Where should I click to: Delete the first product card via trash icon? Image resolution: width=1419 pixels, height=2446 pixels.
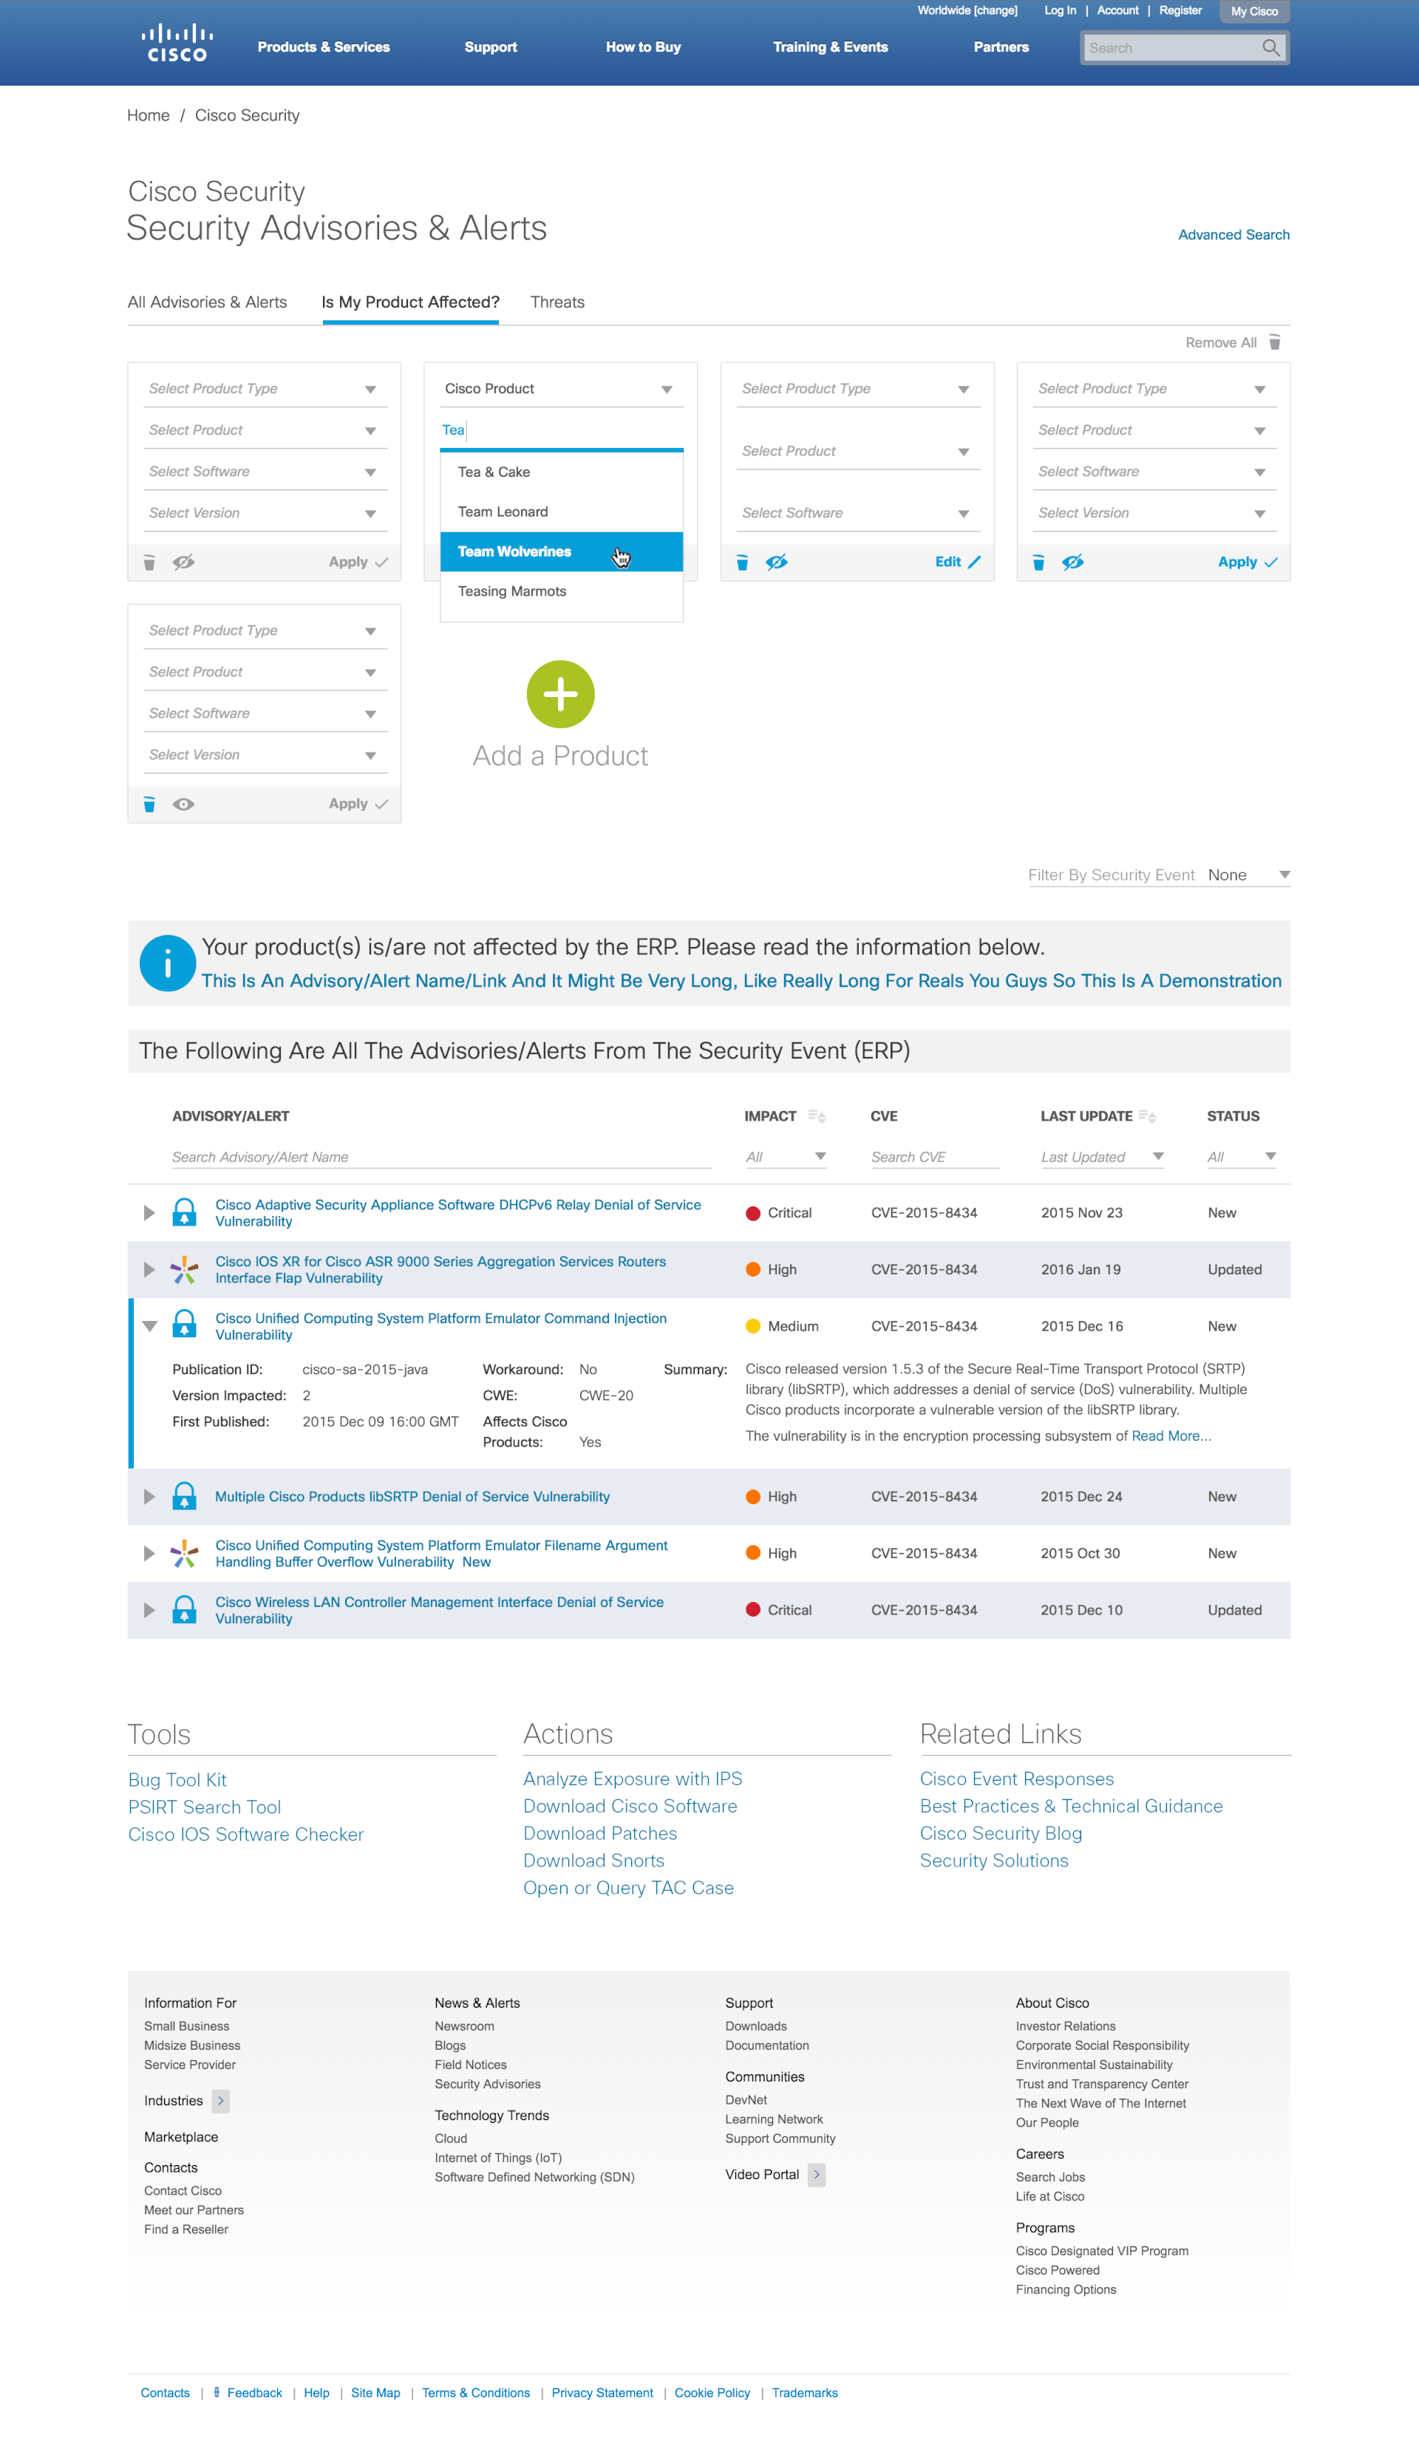(x=149, y=562)
